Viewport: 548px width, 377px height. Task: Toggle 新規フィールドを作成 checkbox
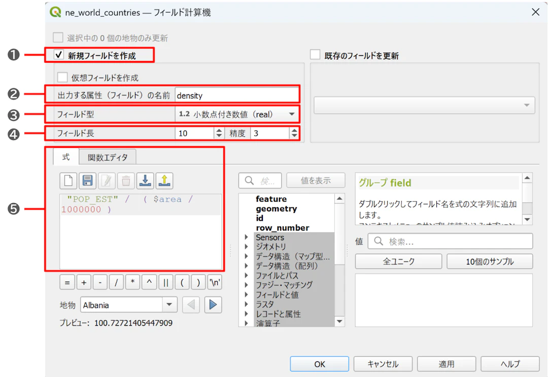click(59, 55)
